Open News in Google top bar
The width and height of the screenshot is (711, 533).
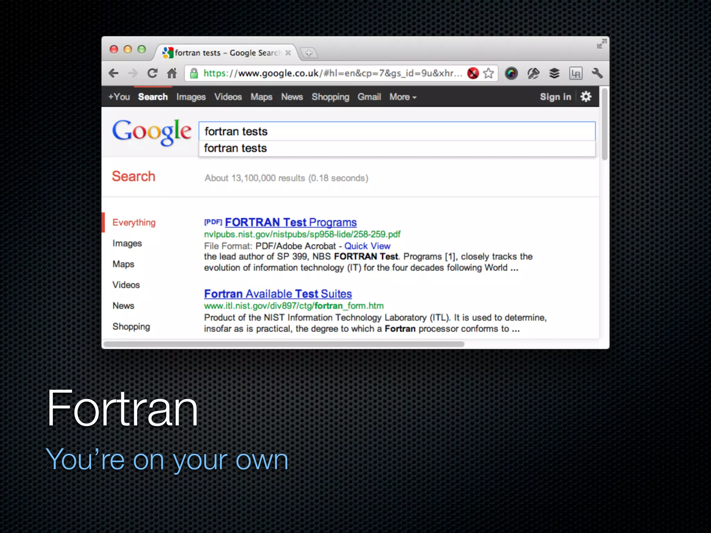(292, 97)
